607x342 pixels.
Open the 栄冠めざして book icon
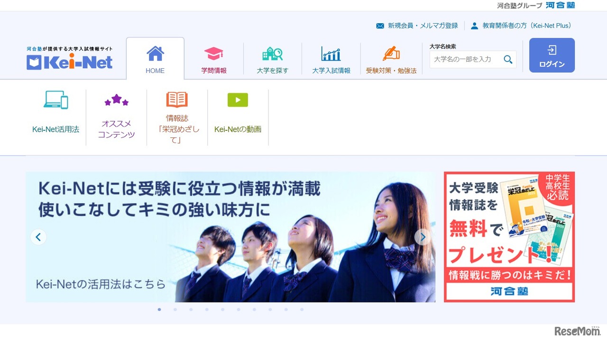tap(177, 99)
